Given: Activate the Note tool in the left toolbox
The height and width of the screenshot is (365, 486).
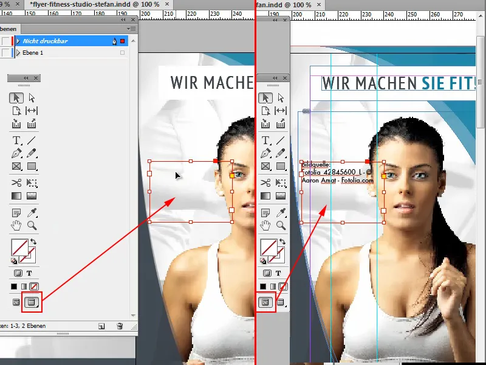Looking at the screenshot, I should tap(16, 212).
